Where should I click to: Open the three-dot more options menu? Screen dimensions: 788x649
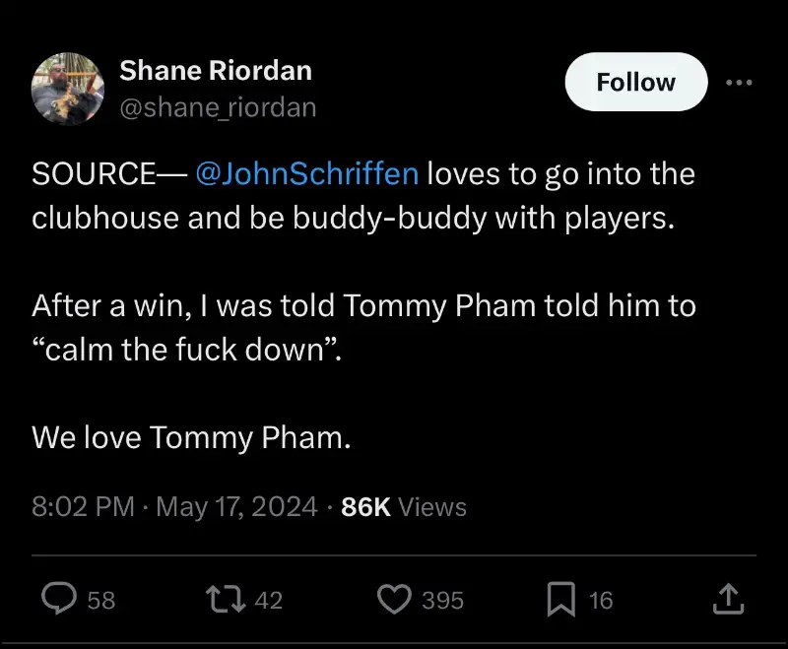coord(738,83)
